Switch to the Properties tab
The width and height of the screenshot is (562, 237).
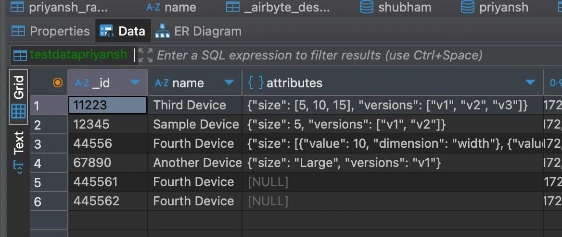coord(51,32)
